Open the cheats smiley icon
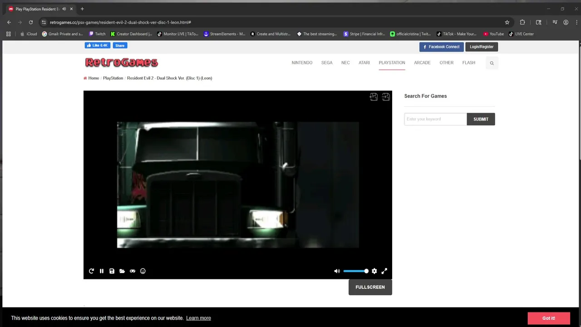581x327 pixels. click(x=143, y=271)
